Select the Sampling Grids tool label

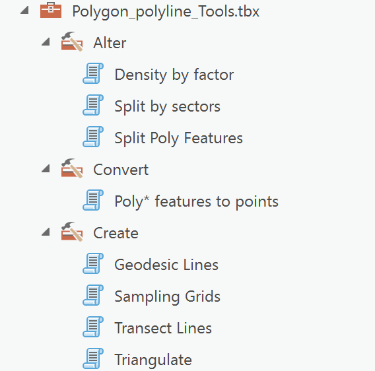pyautogui.click(x=167, y=297)
